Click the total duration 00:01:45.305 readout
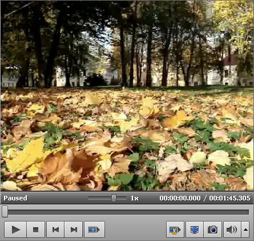This screenshot has width=254, height=241. pos(229,198)
